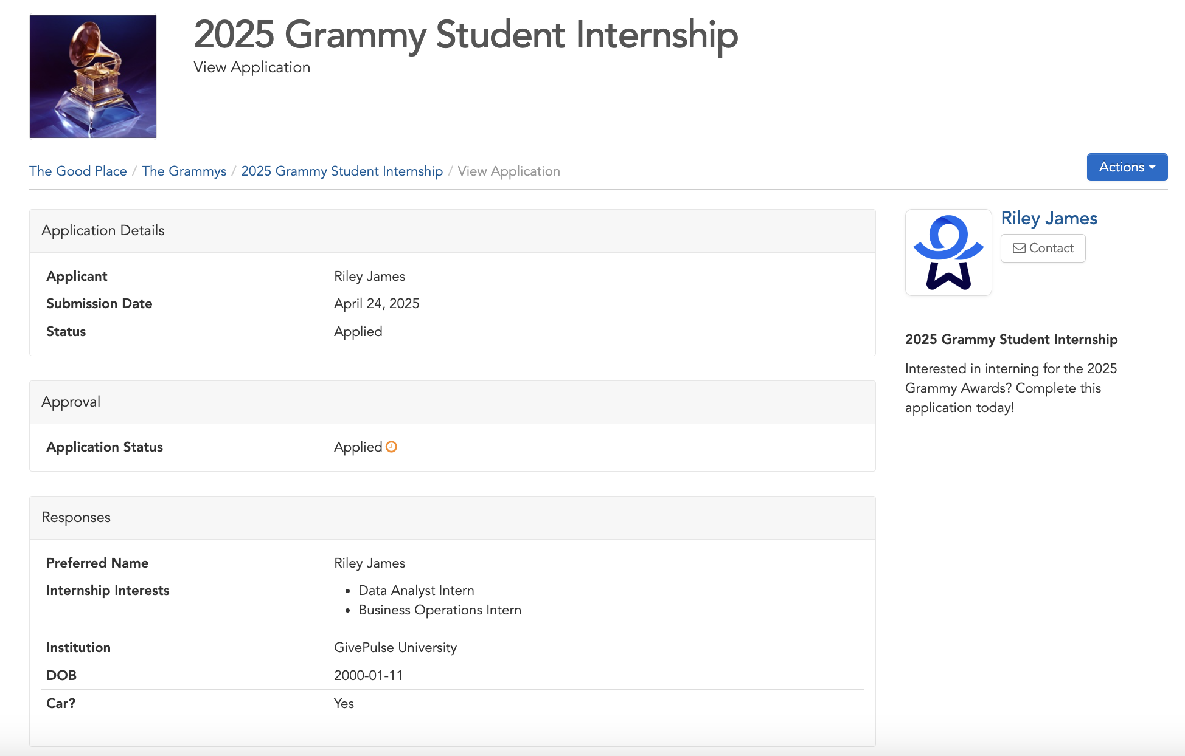
Task: Click the Status row label
Action: point(66,331)
